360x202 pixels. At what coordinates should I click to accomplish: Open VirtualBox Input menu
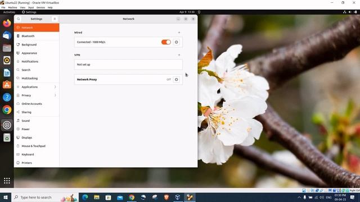click(x=31, y=7)
